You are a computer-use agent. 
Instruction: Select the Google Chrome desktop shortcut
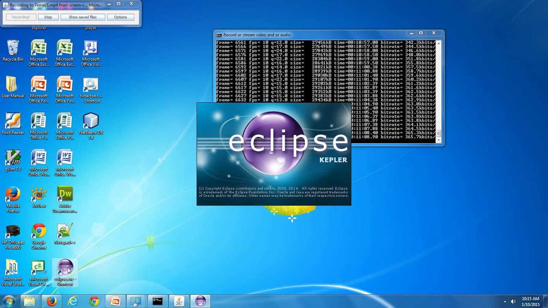pos(39,237)
